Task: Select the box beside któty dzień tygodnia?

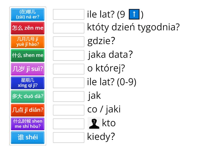Action: click(69, 28)
